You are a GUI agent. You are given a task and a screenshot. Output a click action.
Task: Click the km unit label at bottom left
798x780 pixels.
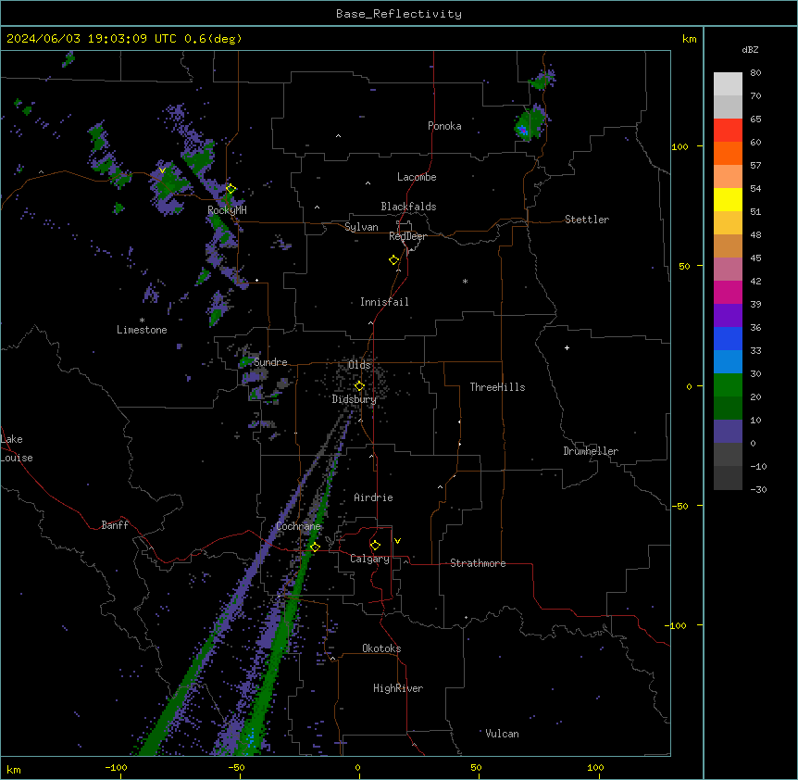click(14, 769)
